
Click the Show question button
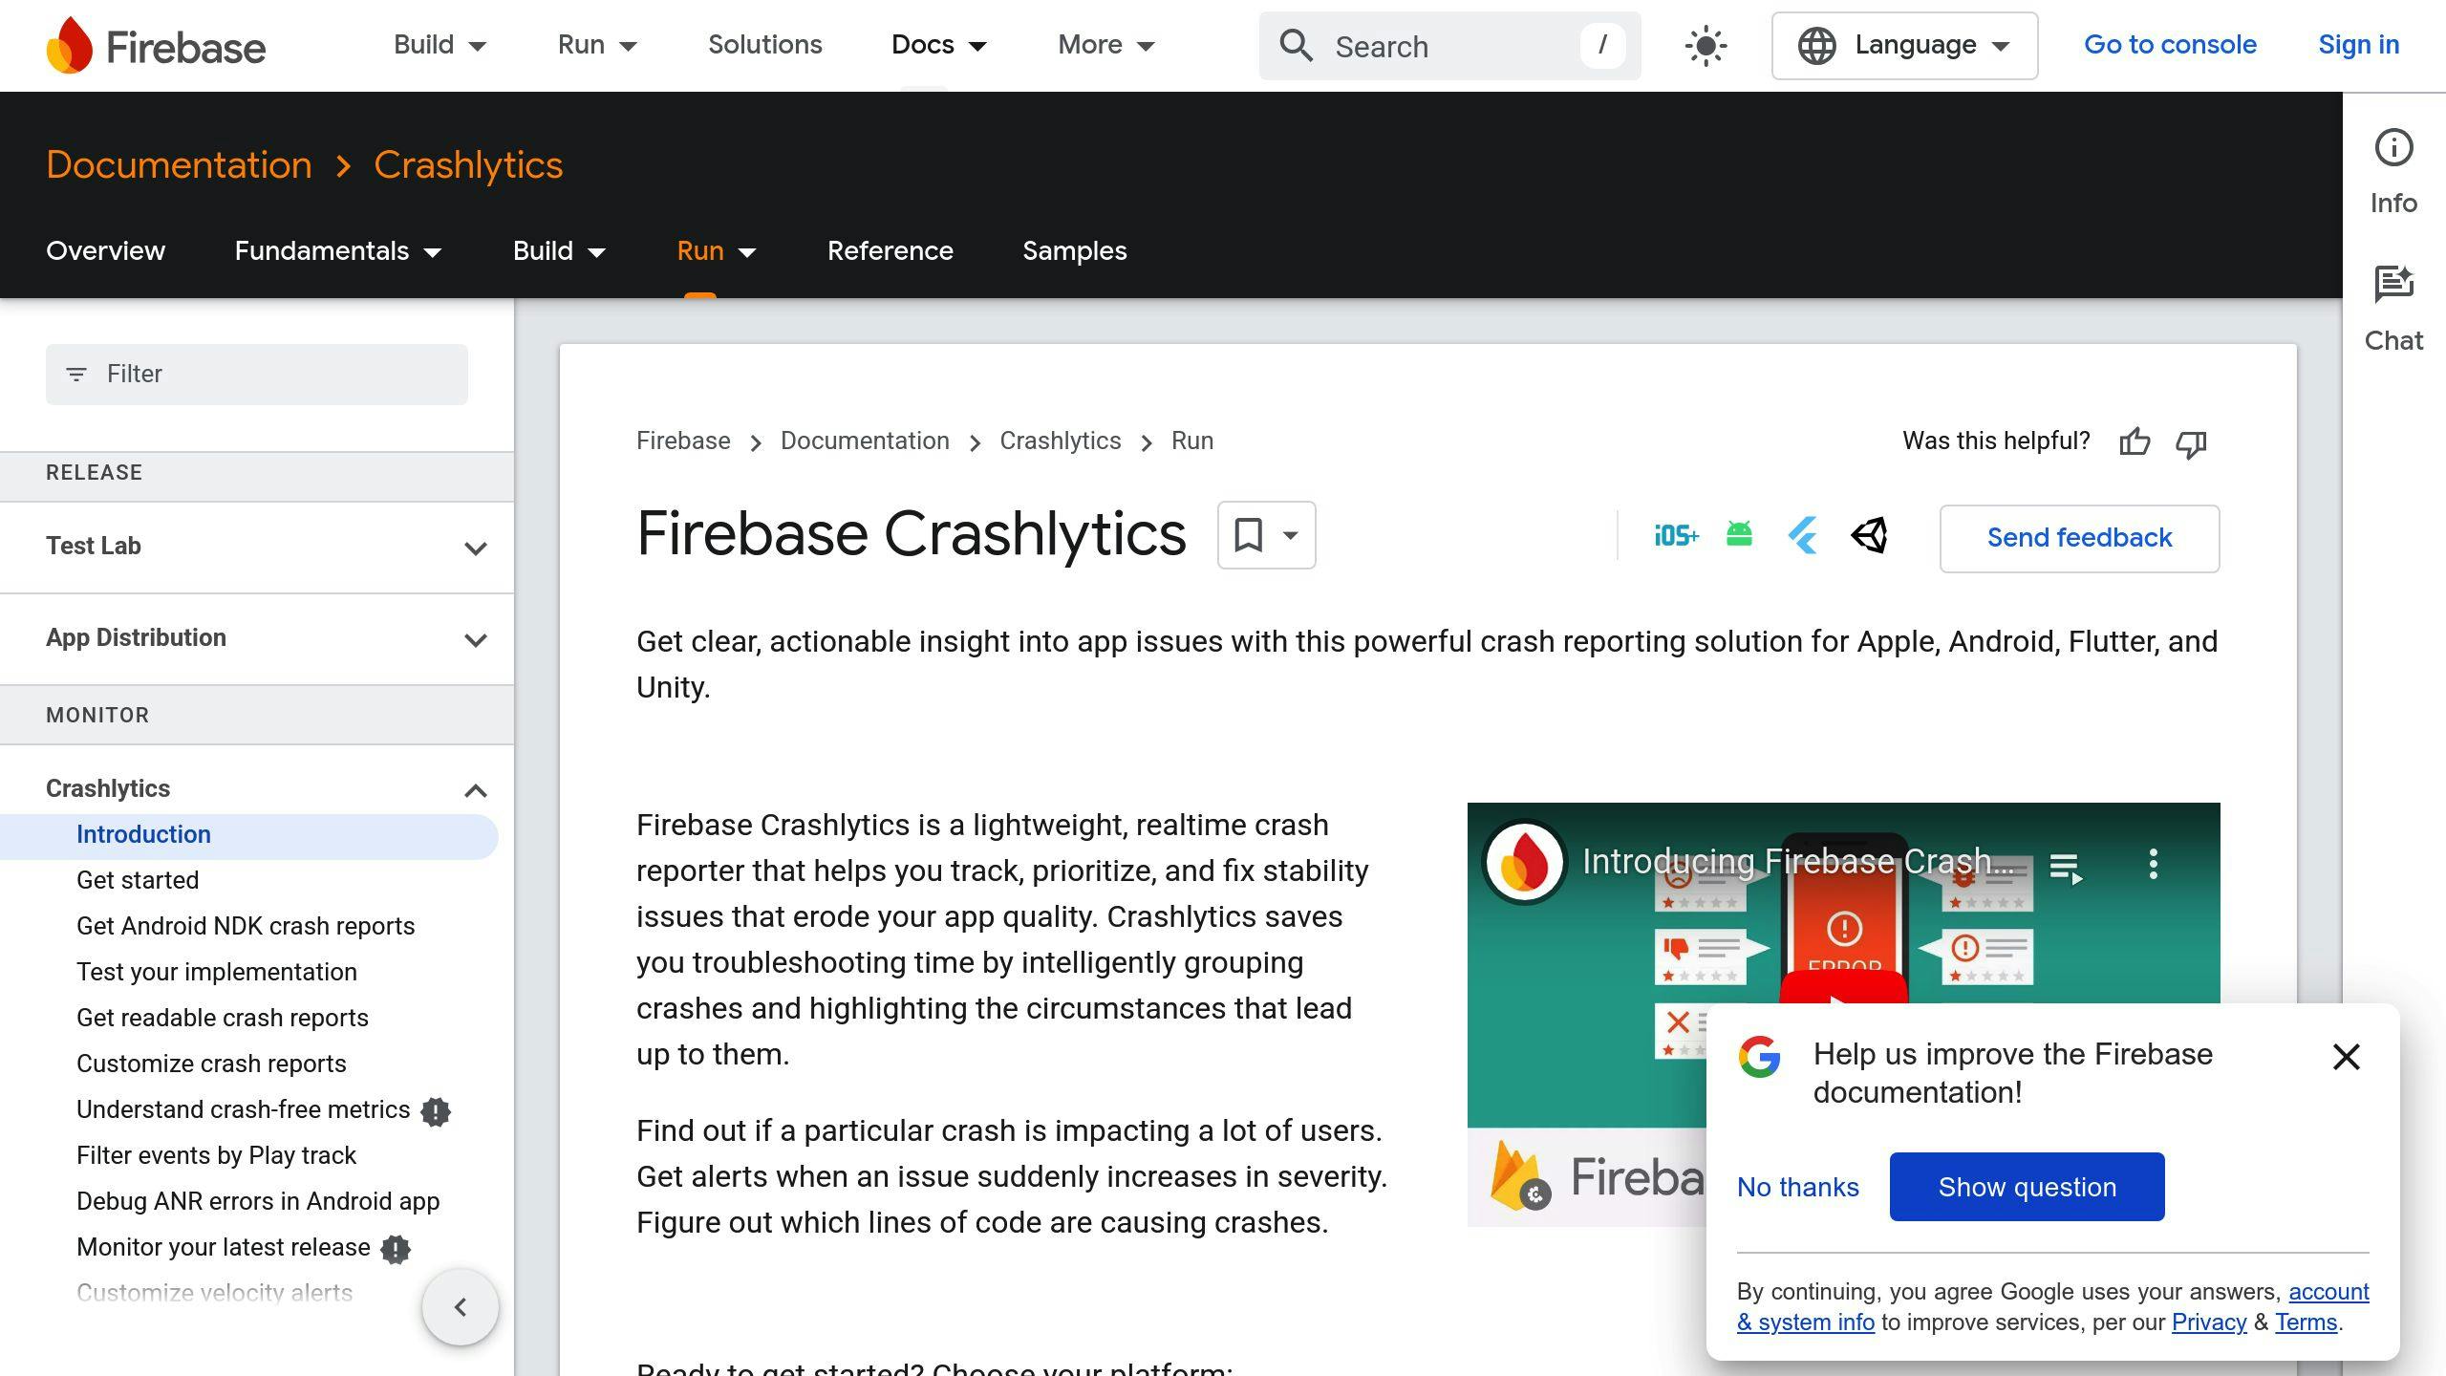coord(2027,1187)
